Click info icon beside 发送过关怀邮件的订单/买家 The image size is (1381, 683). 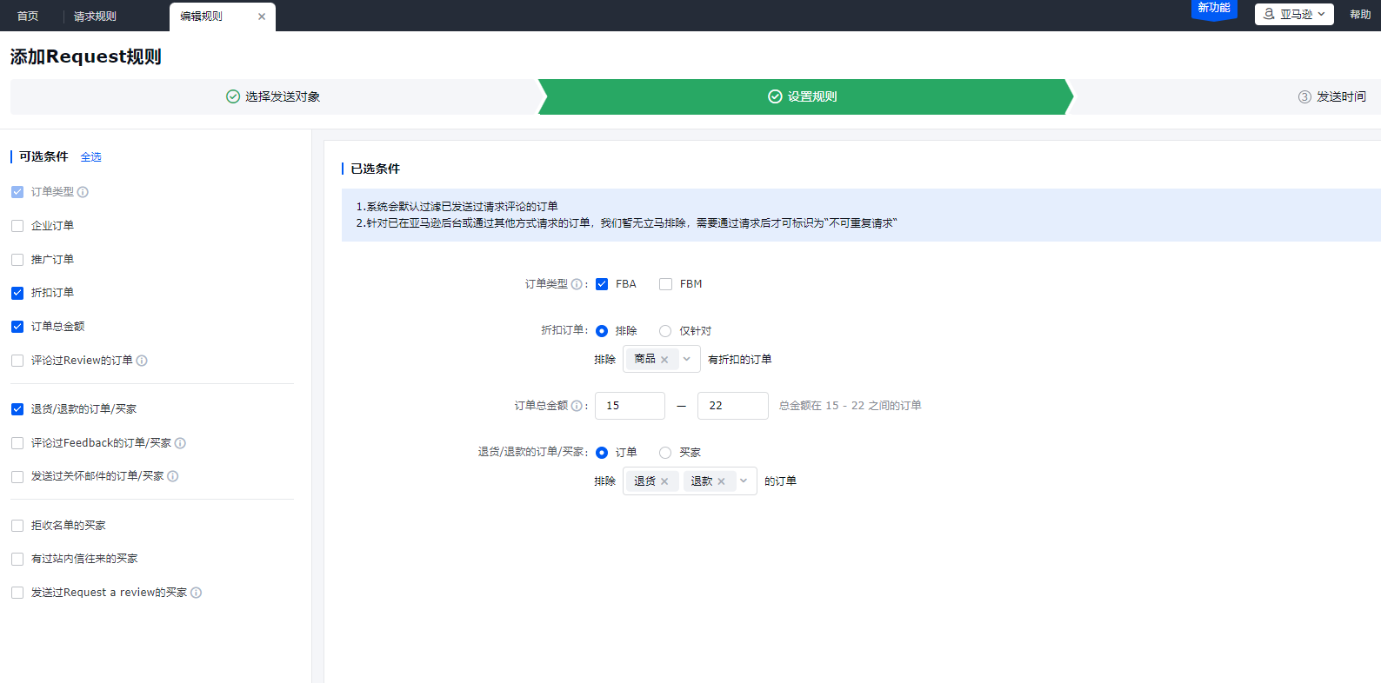click(x=173, y=476)
